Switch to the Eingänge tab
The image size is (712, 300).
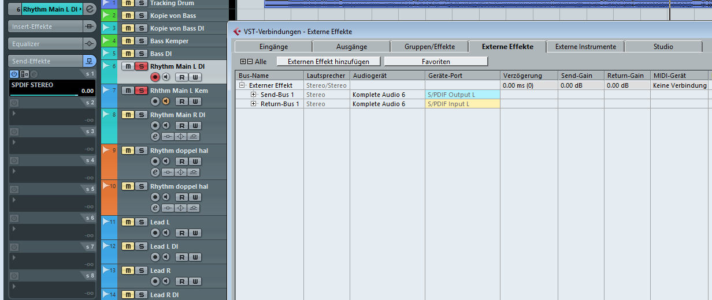pos(273,47)
